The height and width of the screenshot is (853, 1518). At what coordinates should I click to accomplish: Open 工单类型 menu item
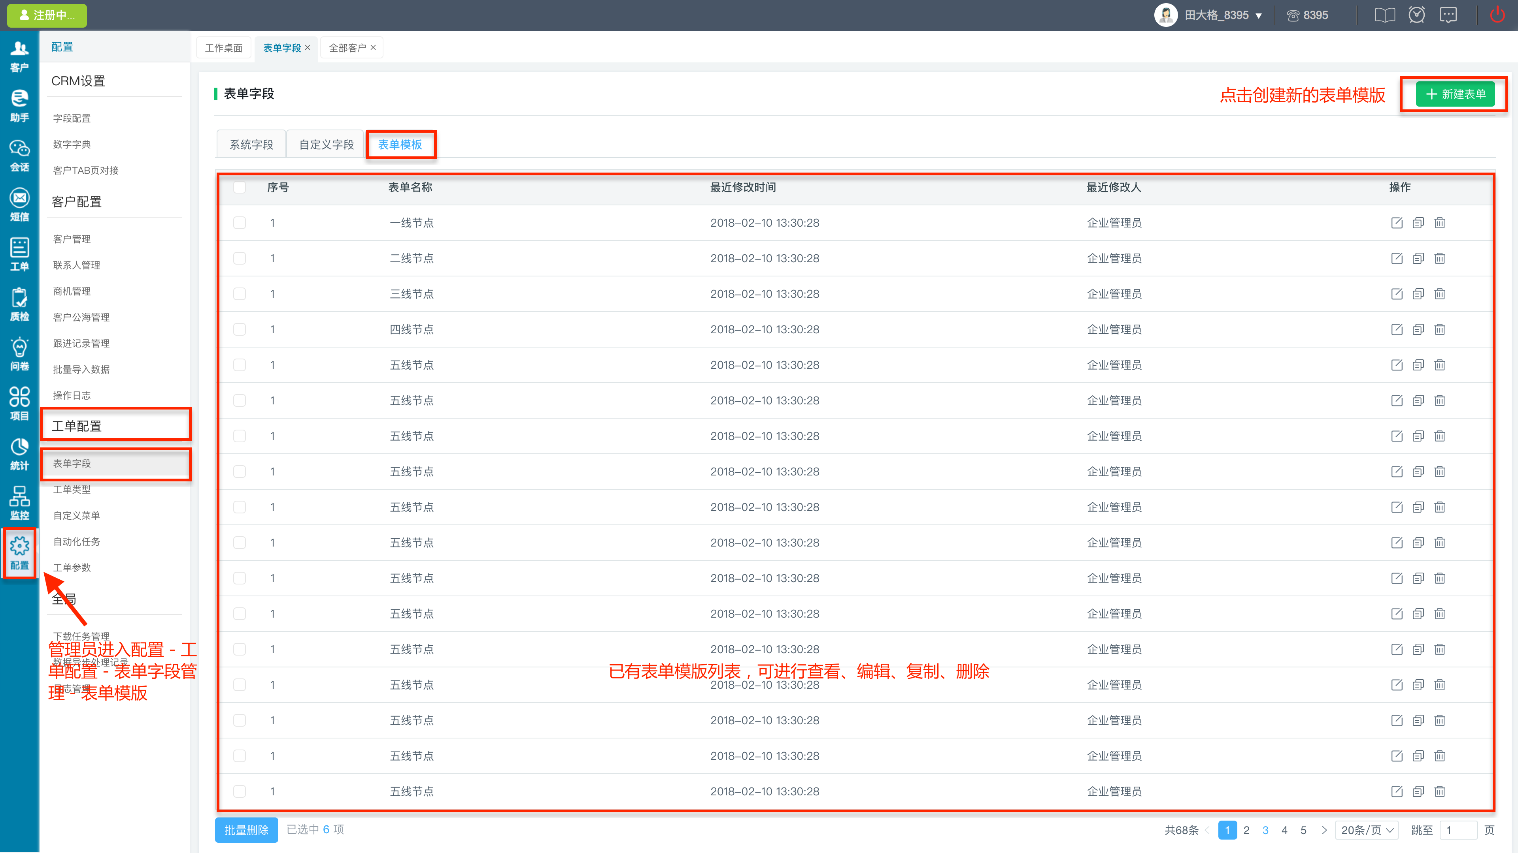72,489
